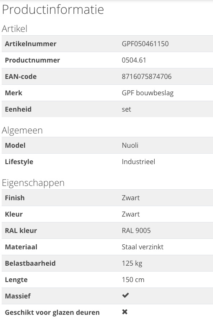Click the RAL 9005 color value
The width and height of the screenshot is (213, 319).
136,230
